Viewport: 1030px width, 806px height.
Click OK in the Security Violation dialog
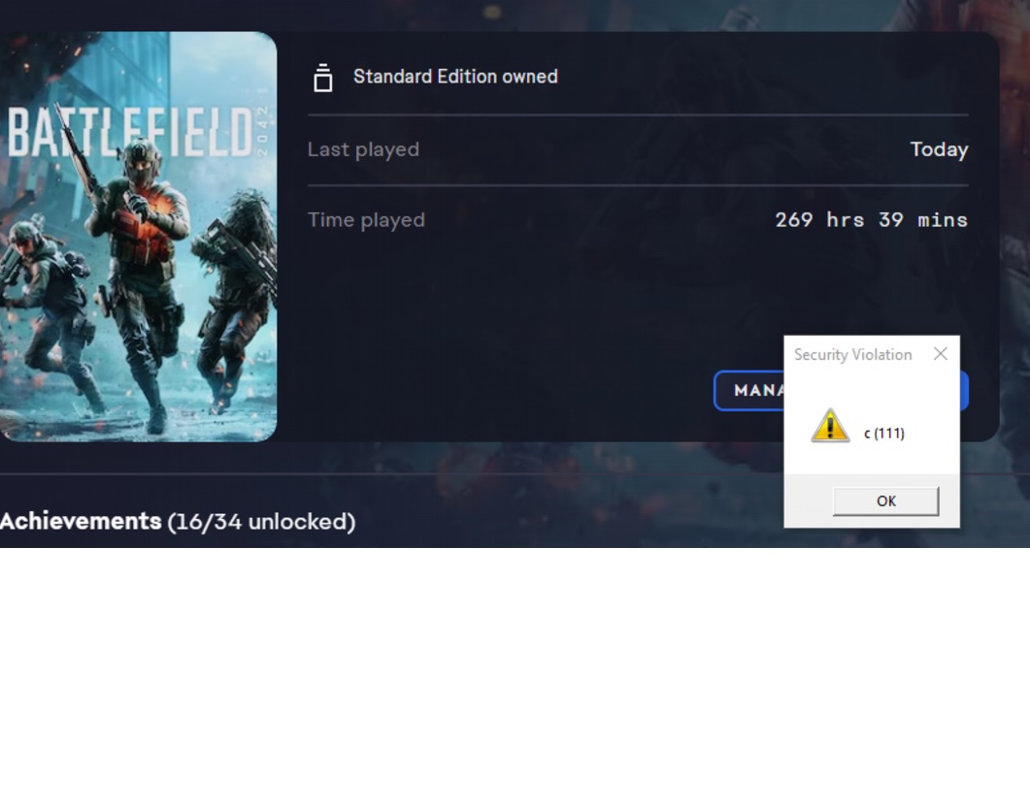[x=885, y=501]
